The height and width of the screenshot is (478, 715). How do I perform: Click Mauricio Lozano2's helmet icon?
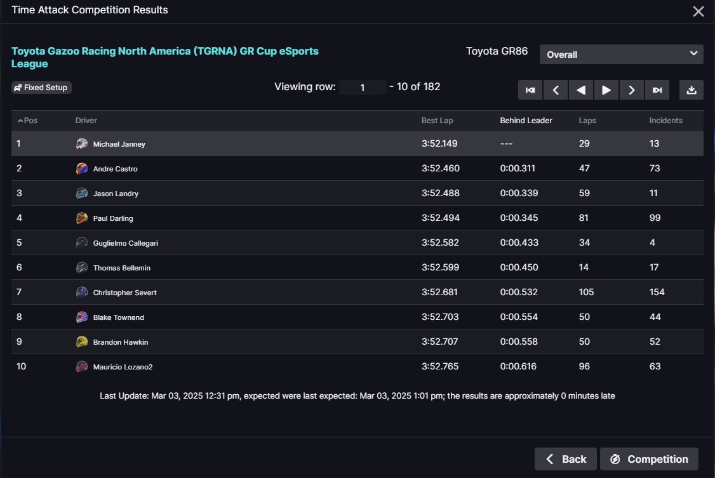coord(82,366)
